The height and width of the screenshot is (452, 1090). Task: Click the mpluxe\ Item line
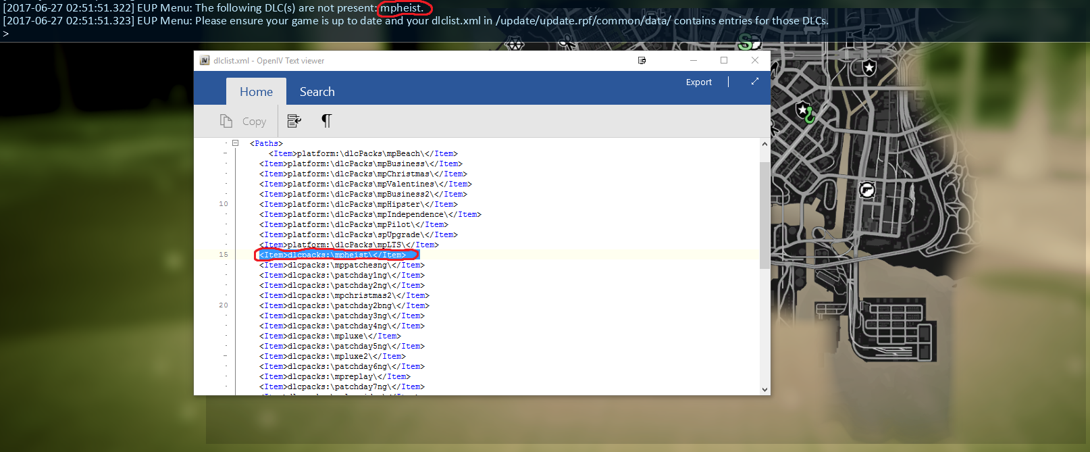(330, 336)
